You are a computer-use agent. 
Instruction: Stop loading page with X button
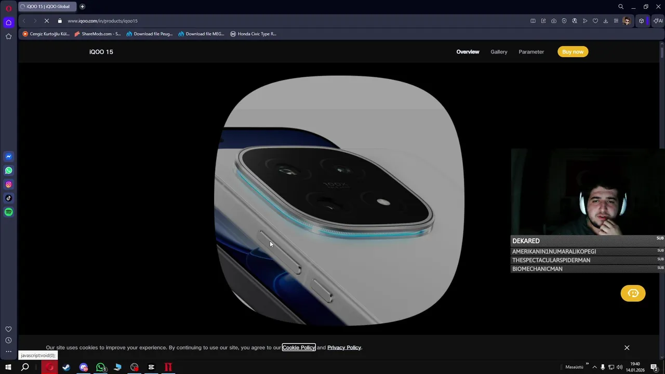[x=46, y=21]
